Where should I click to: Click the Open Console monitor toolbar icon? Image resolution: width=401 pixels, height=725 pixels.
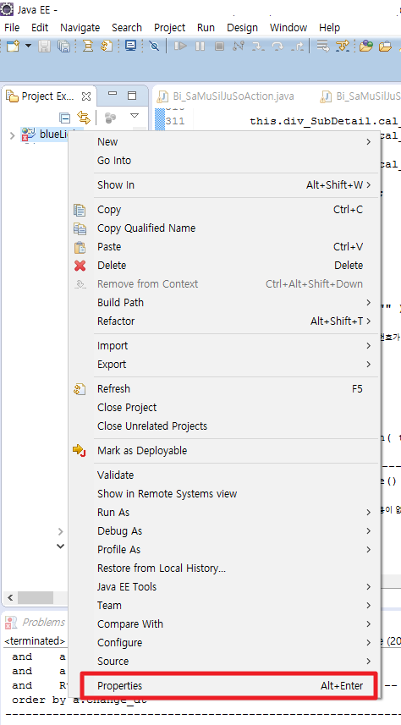point(130,46)
